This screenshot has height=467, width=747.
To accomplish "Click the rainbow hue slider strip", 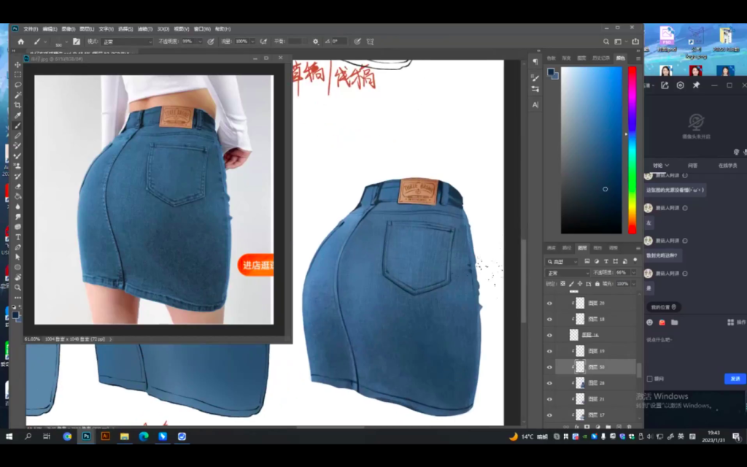I will pyautogui.click(x=632, y=150).
